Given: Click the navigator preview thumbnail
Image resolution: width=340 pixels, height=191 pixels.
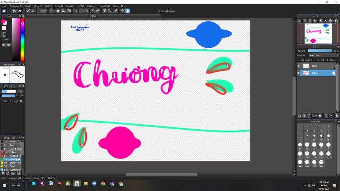Looking at the screenshot, I should 318,33.
